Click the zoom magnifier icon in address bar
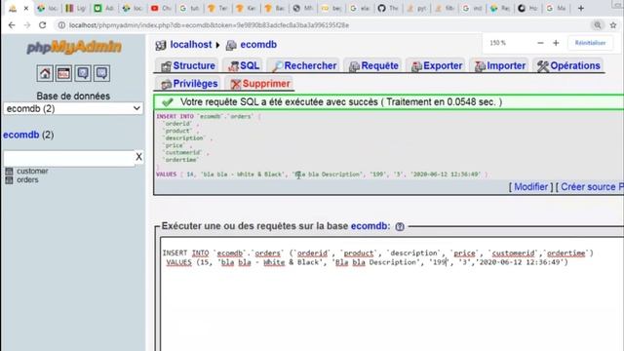Screen dimensions: 624x351 coord(598,25)
